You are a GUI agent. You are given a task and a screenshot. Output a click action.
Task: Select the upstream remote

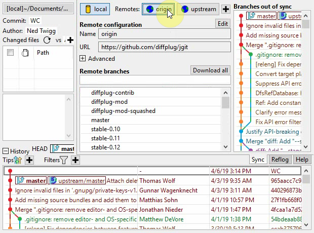coord(199,9)
